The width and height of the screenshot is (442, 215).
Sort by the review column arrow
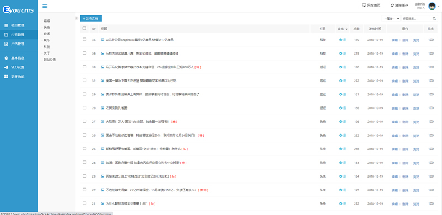[x=346, y=29]
